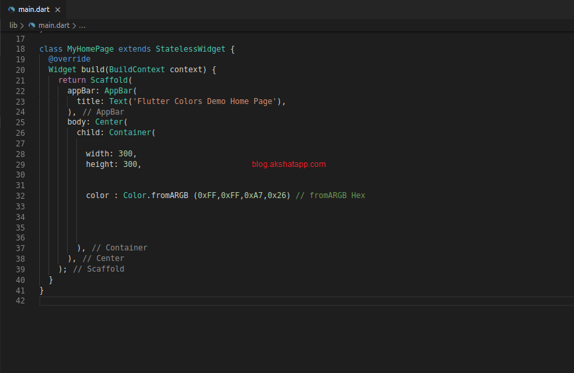Screen dimensions: 574x373
Task: Open the lib folder breadcrumb
Action: click(13, 25)
